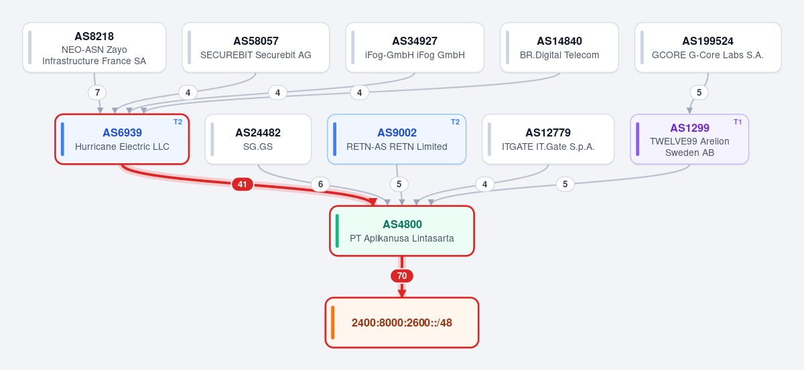Open the 2400:8000:2600::/48 prefix node
This screenshot has height=370, width=804.
[x=402, y=322]
